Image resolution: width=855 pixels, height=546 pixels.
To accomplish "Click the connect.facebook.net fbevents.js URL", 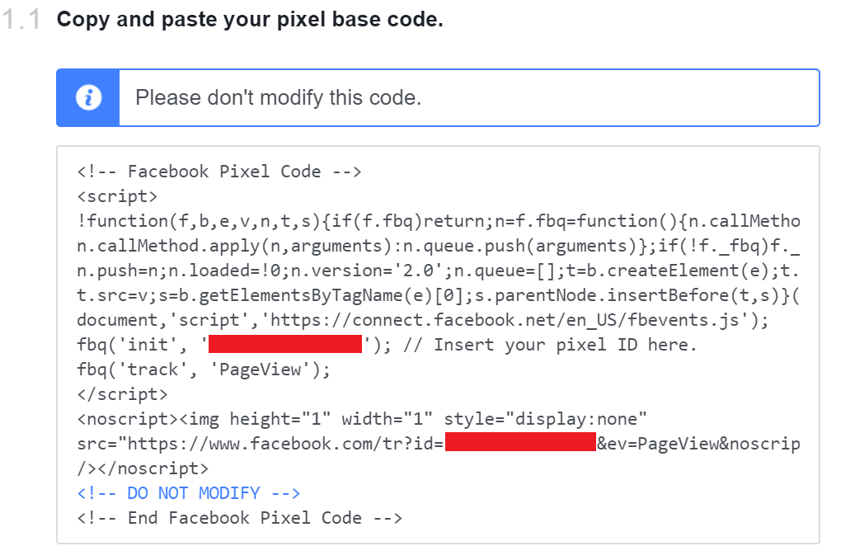I will click(x=505, y=320).
